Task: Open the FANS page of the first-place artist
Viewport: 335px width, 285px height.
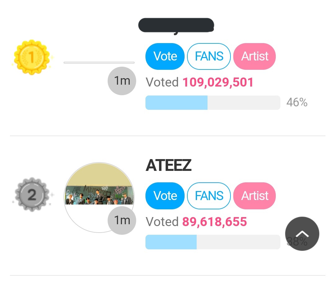Action: tap(209, 56)
